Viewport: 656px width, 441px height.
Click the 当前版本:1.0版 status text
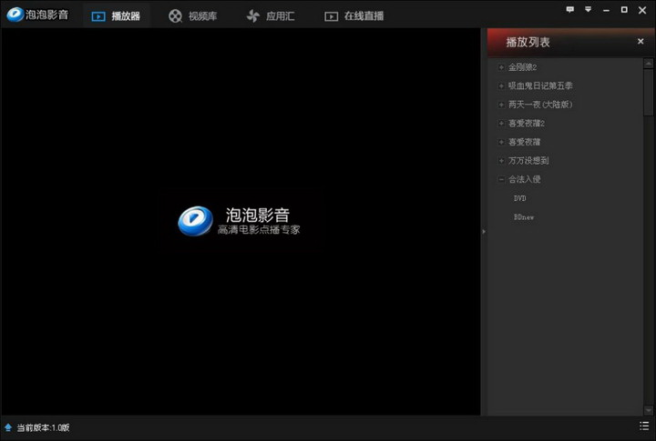pos(43,427)
